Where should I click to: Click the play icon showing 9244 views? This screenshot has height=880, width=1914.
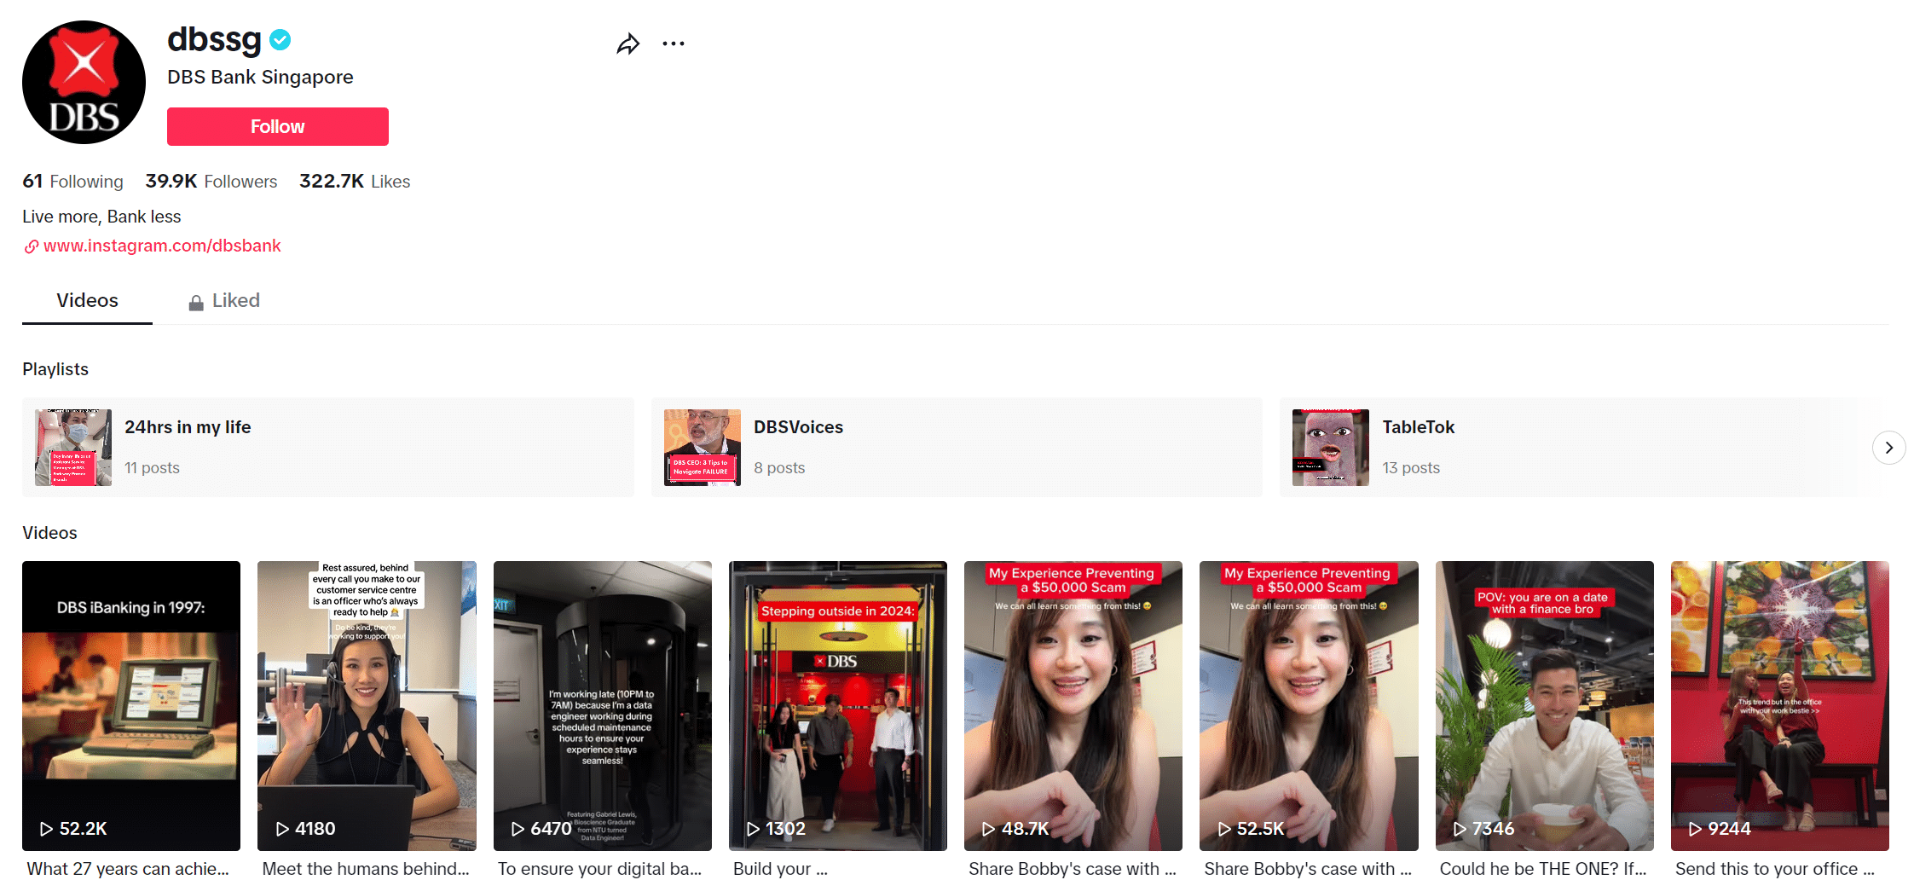point(1695,829)
